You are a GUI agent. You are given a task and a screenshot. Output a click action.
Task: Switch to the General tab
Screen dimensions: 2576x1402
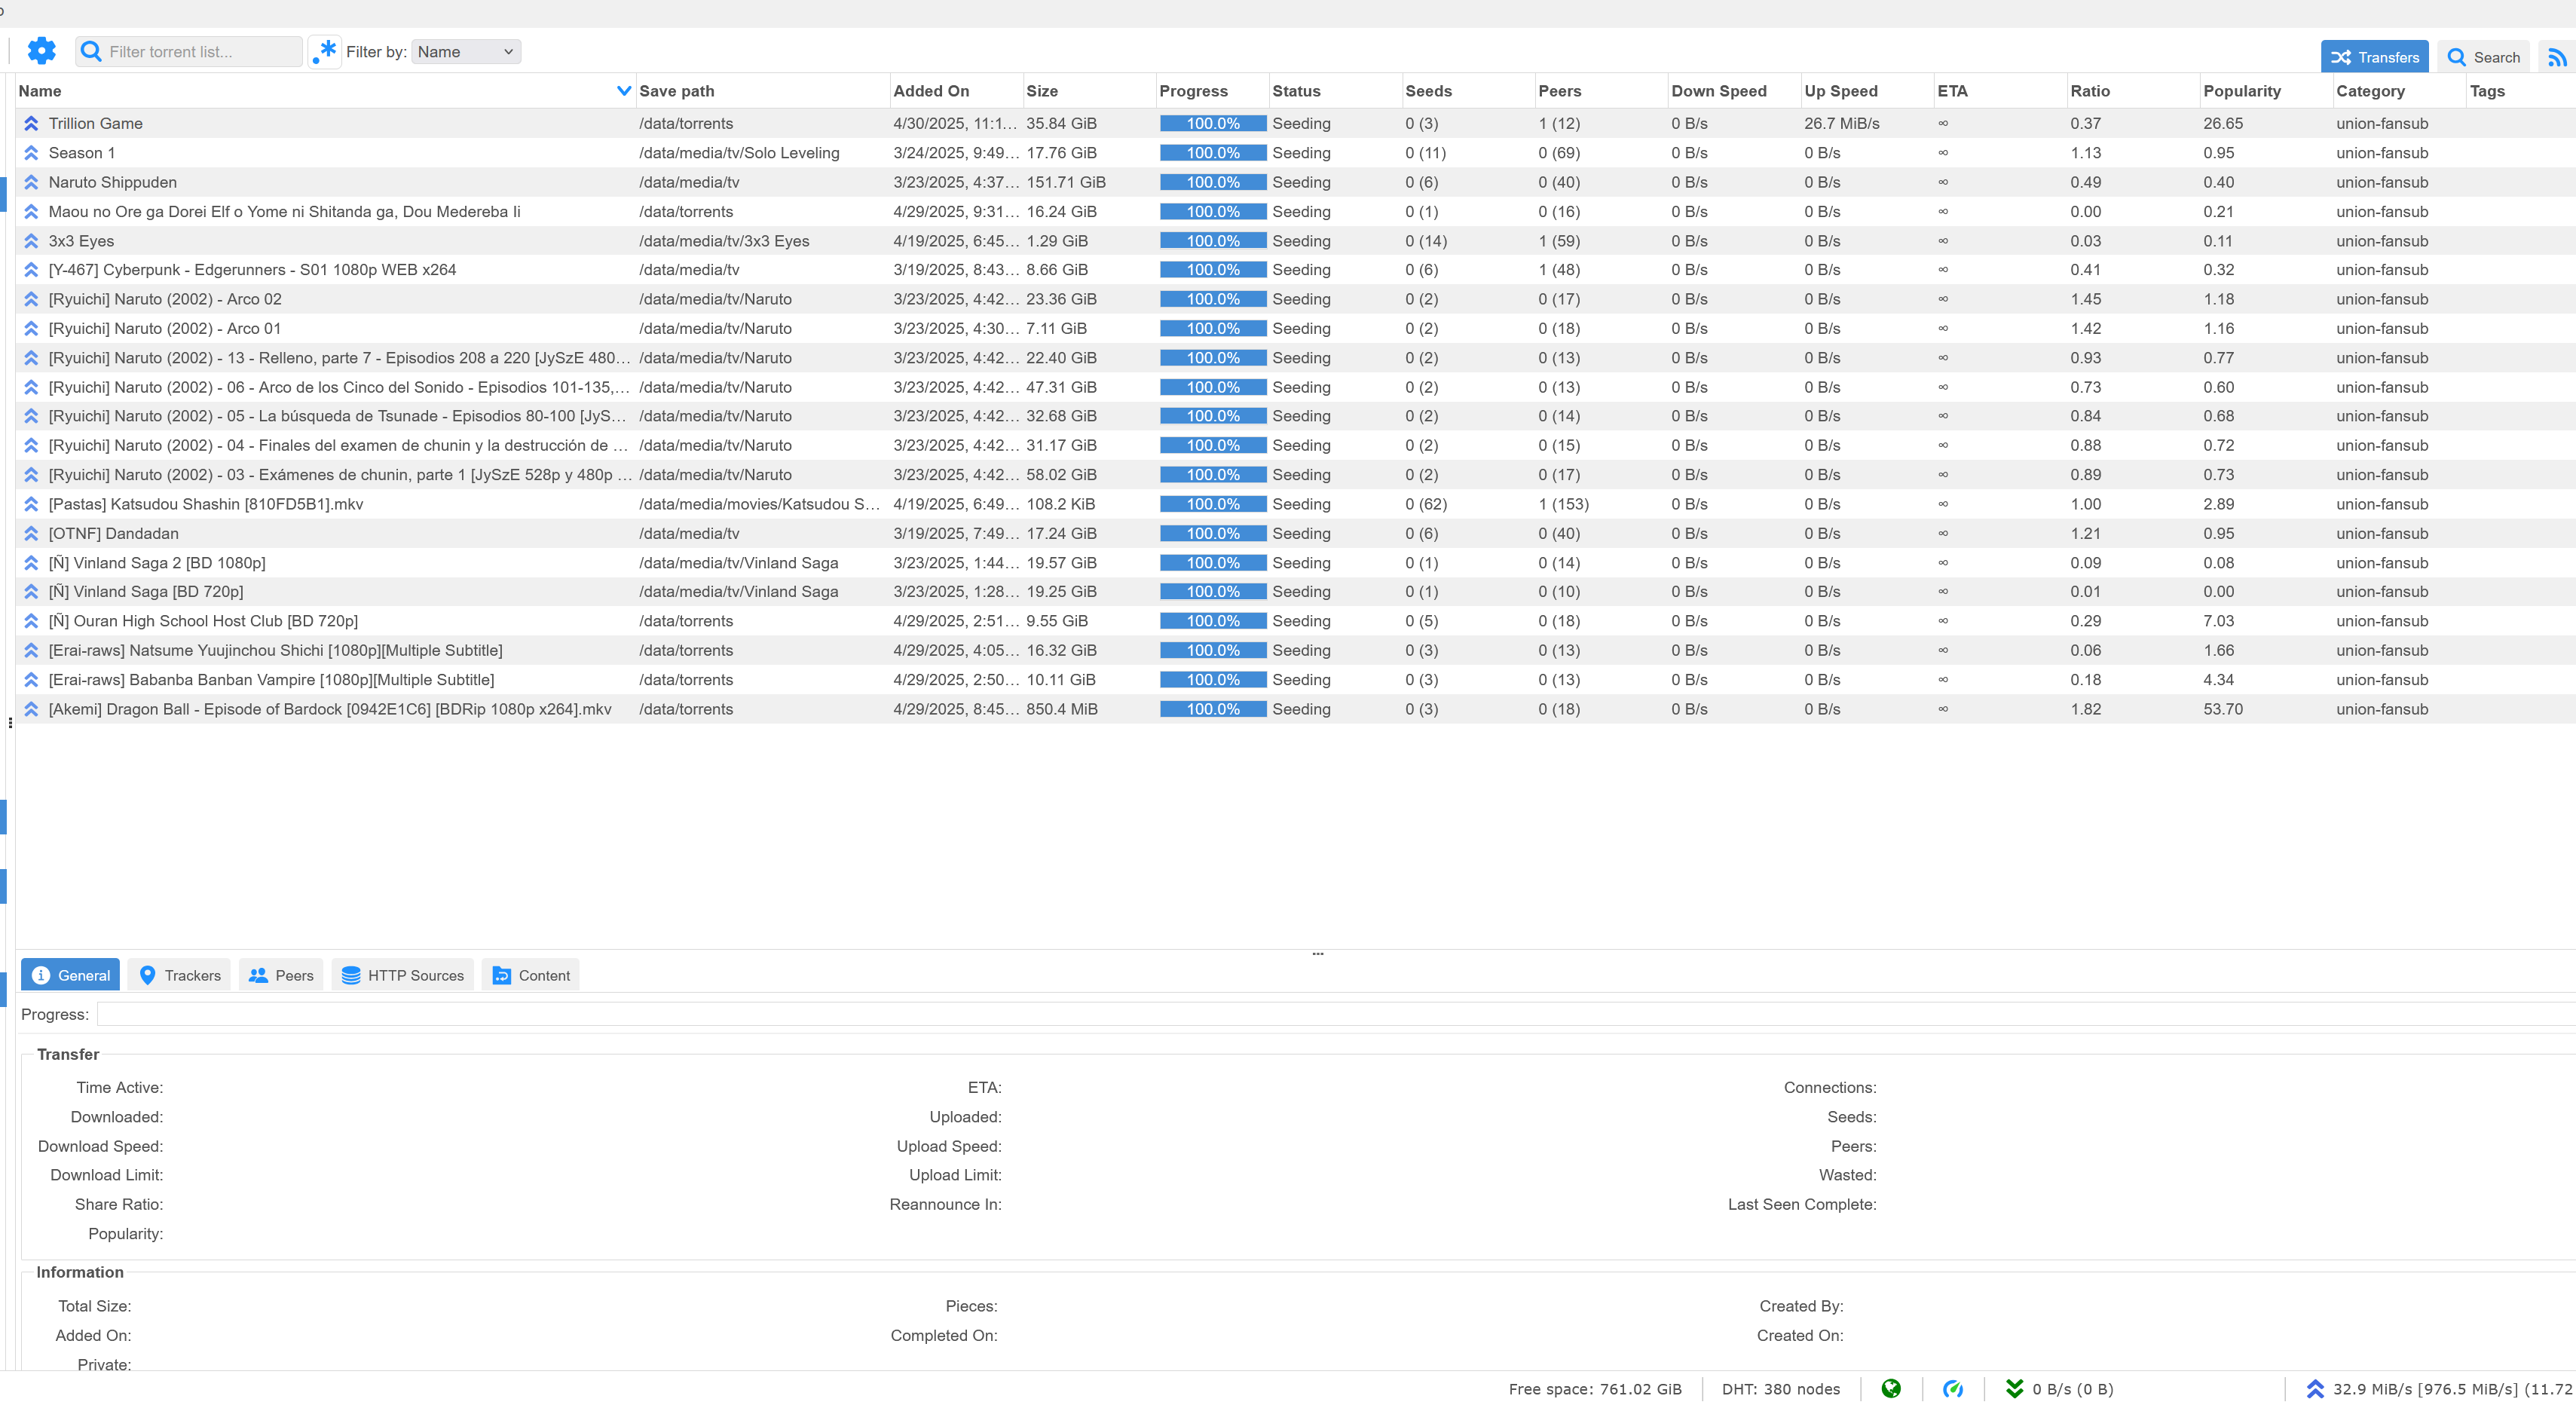(70, 975)
